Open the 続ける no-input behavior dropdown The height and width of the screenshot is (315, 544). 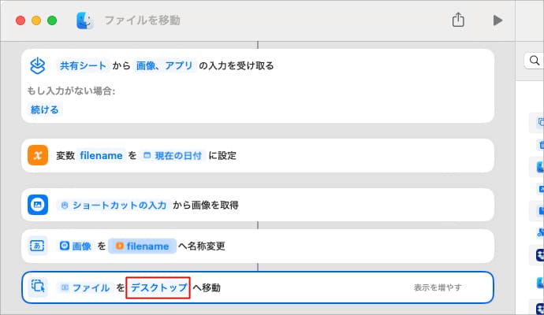click(44, 109)
